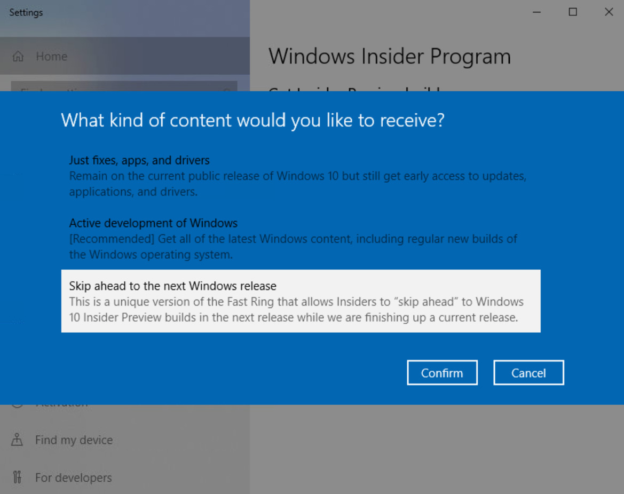Viewport: 624px width, 494px height.
Task: Cancel the content dialog
Action: [x=528, y=373]
